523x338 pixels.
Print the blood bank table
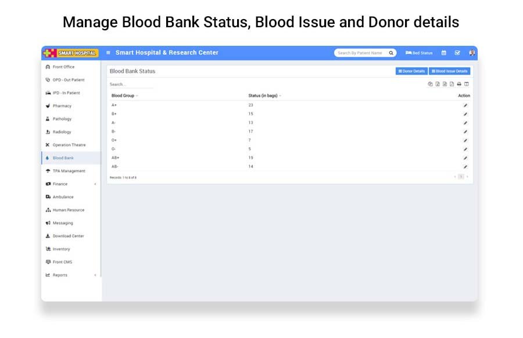459,84
